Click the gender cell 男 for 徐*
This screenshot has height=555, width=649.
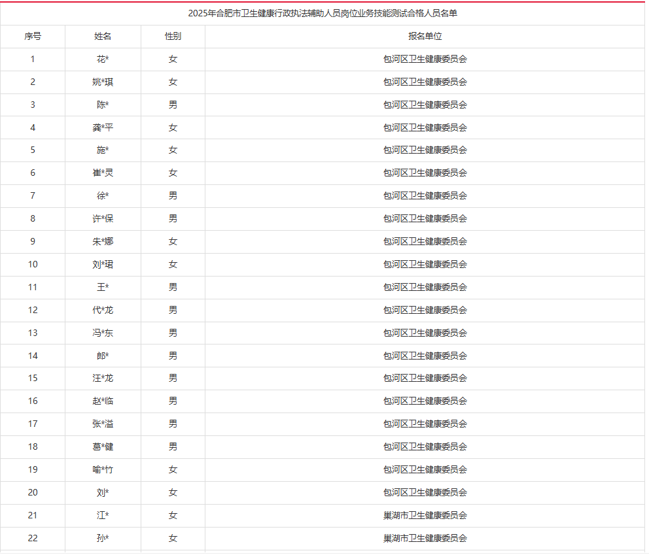click(x=173, y=195)
